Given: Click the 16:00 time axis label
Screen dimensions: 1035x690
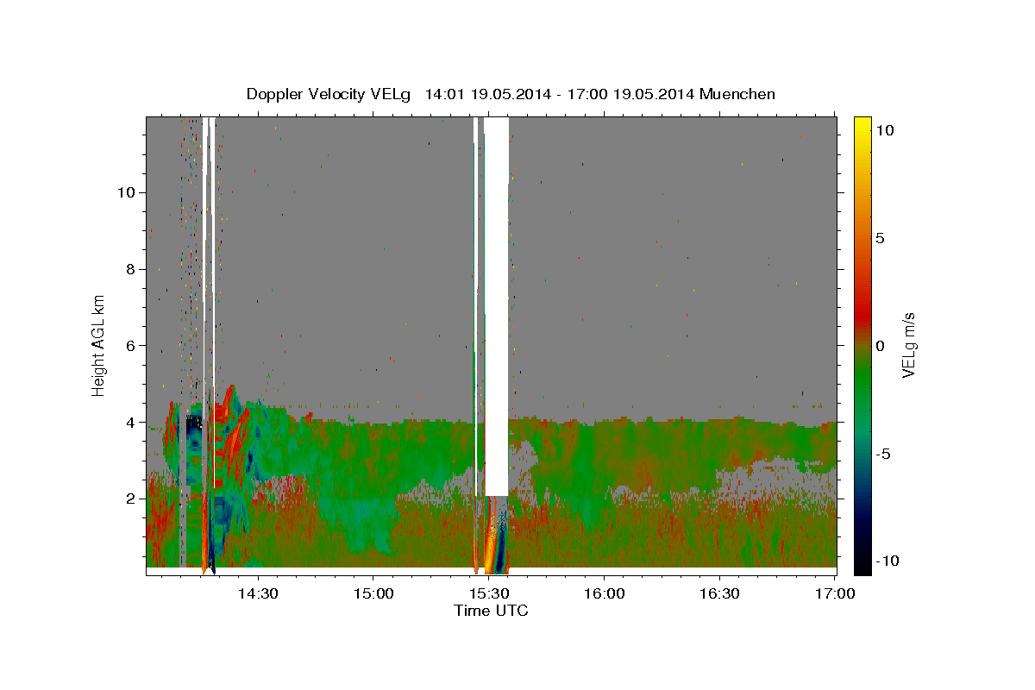Looking at the screenshot, I should (x=604, y=594).
